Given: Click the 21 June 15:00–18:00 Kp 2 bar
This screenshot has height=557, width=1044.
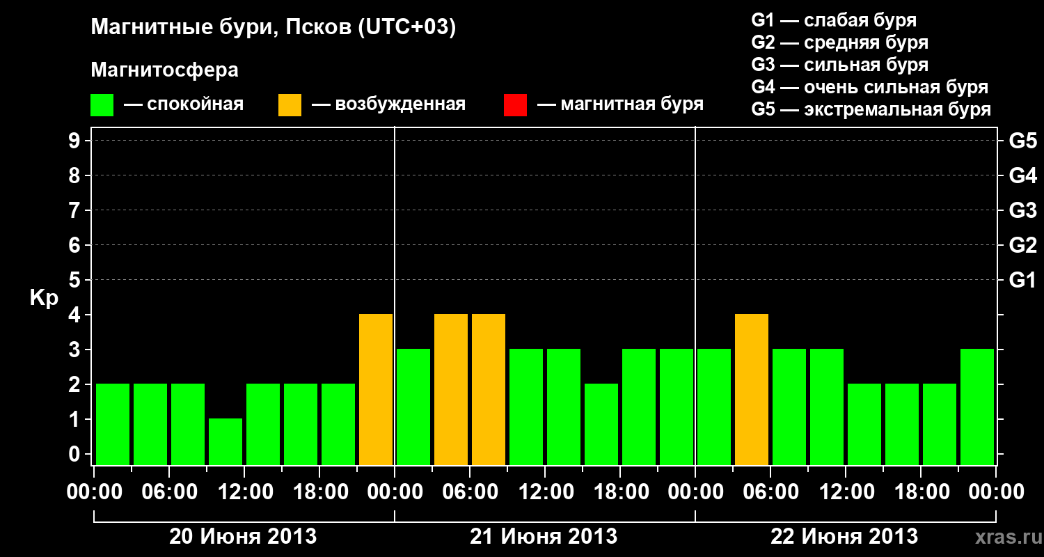Looking at the screenshot, I should point(601,424).
